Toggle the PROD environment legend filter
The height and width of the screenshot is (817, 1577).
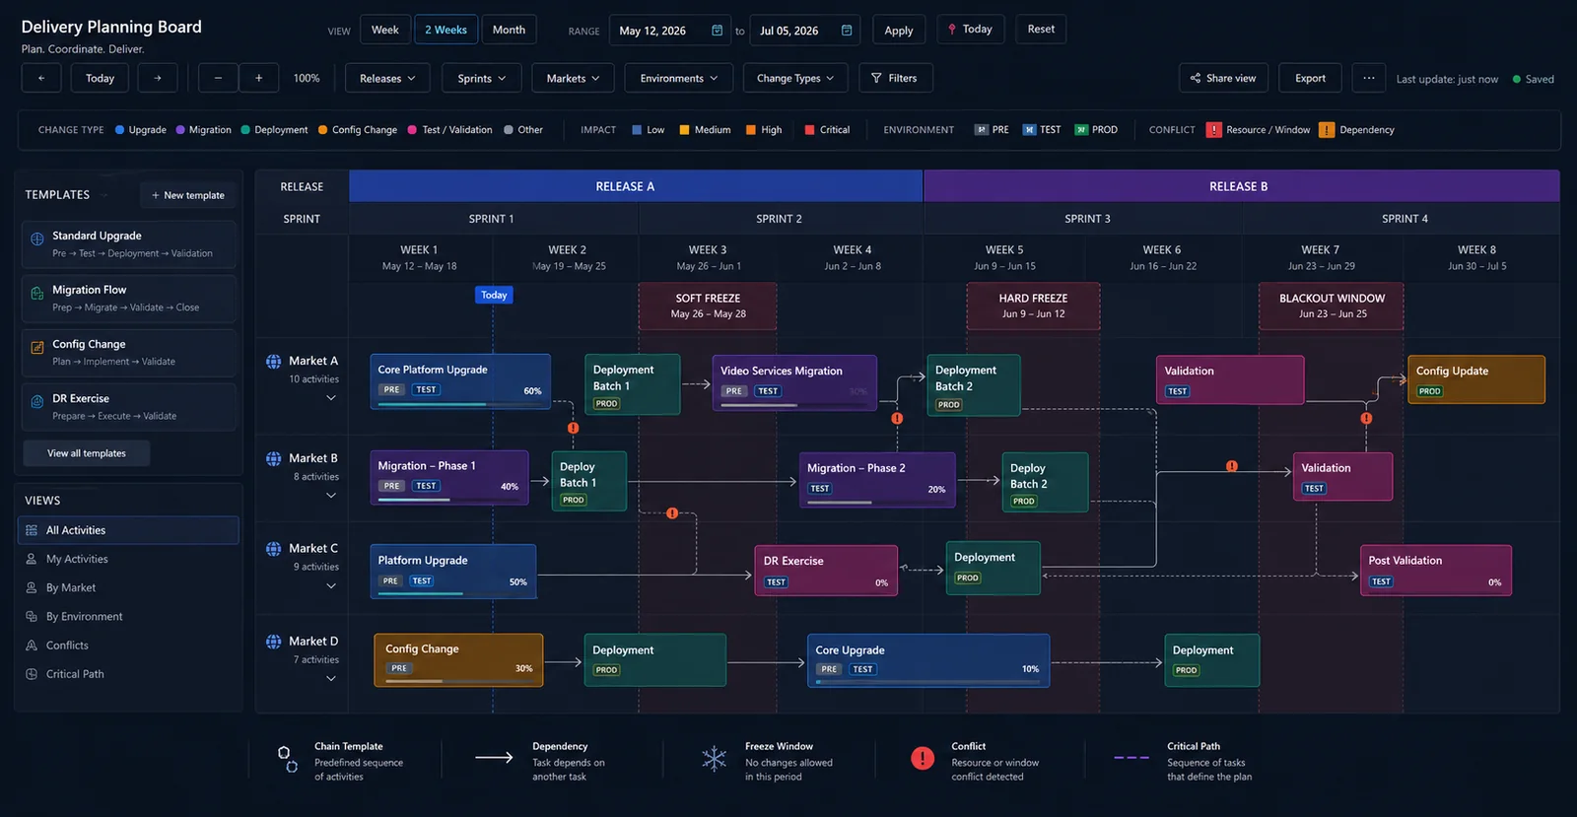(x=1096, y=130)
